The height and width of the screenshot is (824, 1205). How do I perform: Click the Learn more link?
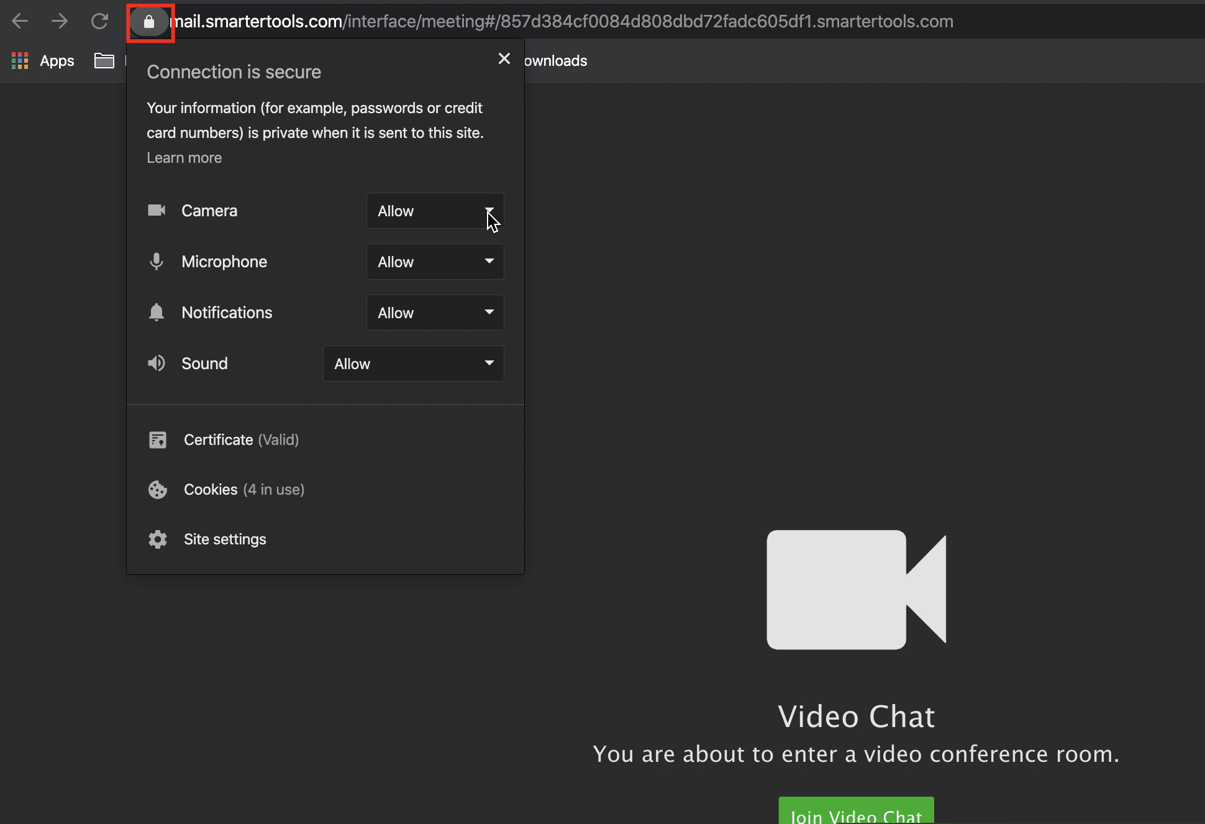184,158
